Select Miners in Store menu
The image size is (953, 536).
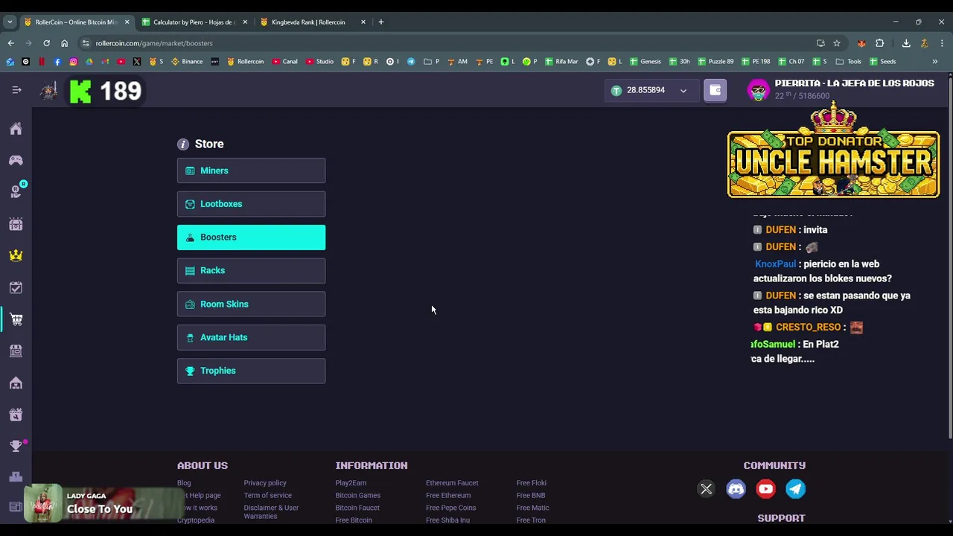point(251,170)
